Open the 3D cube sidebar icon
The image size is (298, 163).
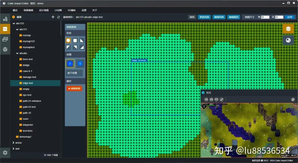point(5,49)
